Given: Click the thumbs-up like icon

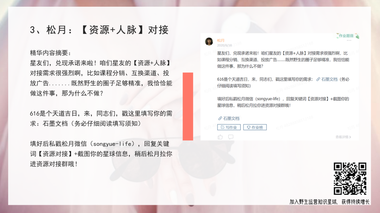Looking at the screenshot, I should (x=220, y=137).
